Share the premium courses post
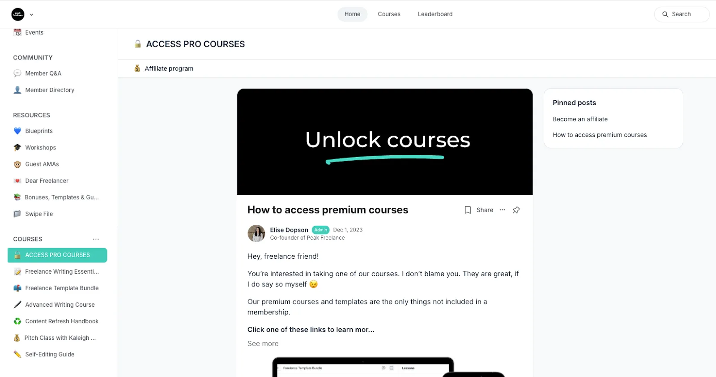Image resolution: width=716 pixels, height=377 pixels. [485, 210]
